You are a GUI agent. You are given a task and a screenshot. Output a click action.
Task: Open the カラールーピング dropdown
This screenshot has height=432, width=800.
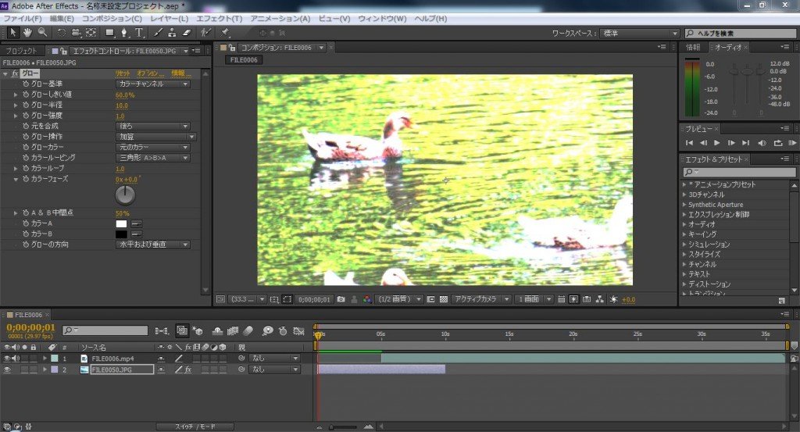153,158
